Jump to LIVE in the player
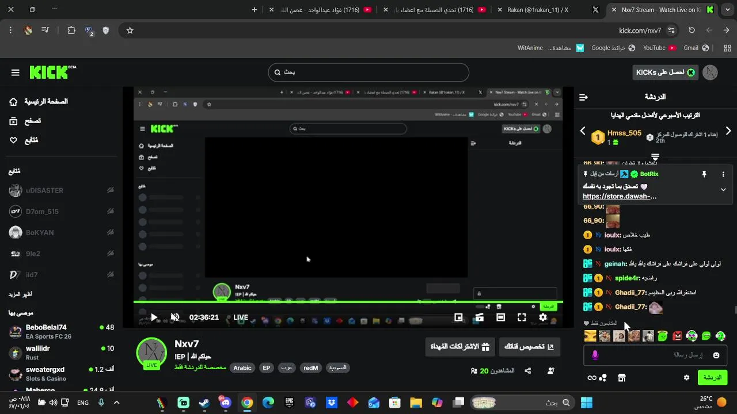Viewport: 737px width, 414px height. pos(241,317)
